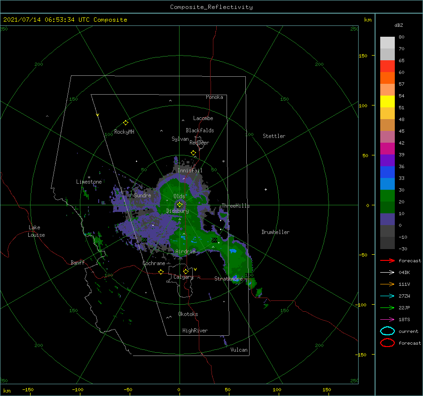This screenshot has width=423, height=396.
Task: Click the Calgary city label
Action: [183, 277]
